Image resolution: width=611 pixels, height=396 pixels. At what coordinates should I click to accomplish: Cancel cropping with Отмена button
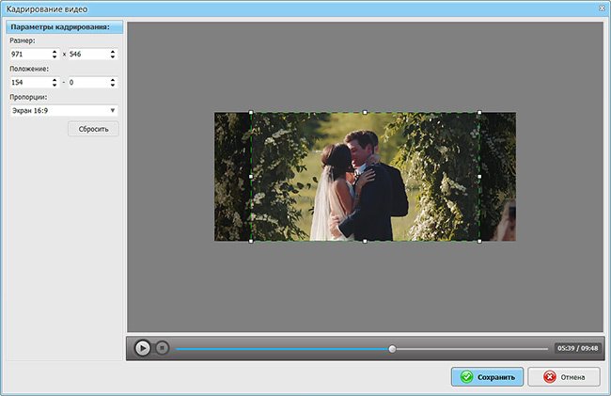point(564,377)
